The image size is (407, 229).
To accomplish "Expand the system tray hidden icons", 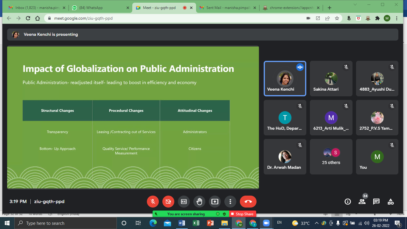I will [316, 223].
